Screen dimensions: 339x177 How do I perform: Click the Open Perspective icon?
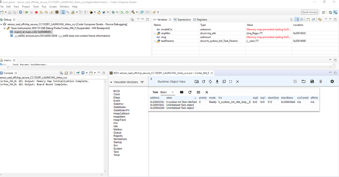pyautogui.click(x=324, y=12)
